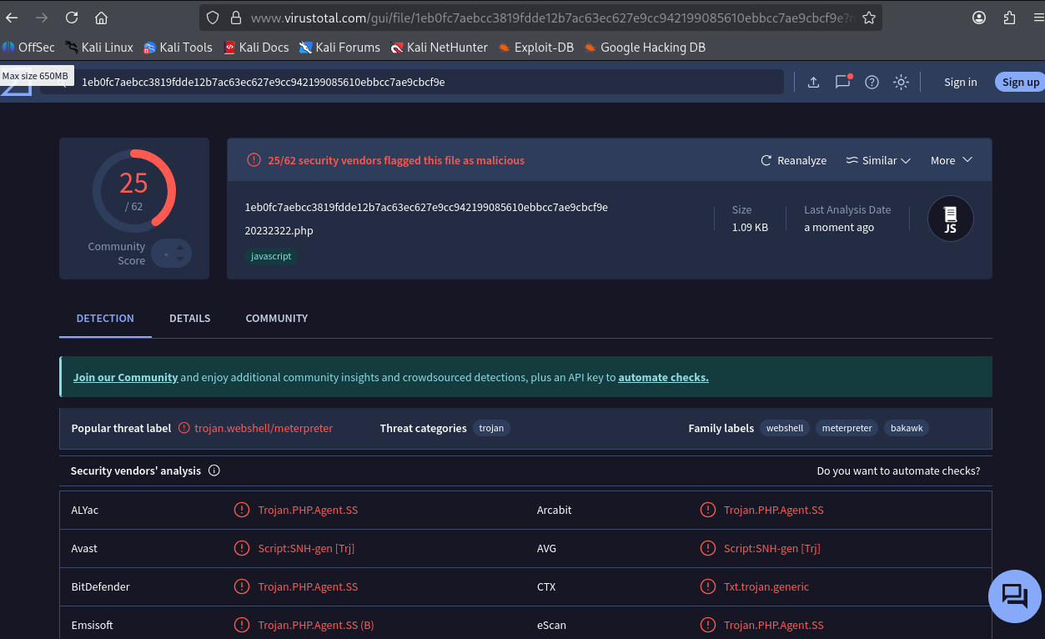1045x639 pixels.
Task: Open the VirusTotal help question-mark icon
Action: point(872,82)
